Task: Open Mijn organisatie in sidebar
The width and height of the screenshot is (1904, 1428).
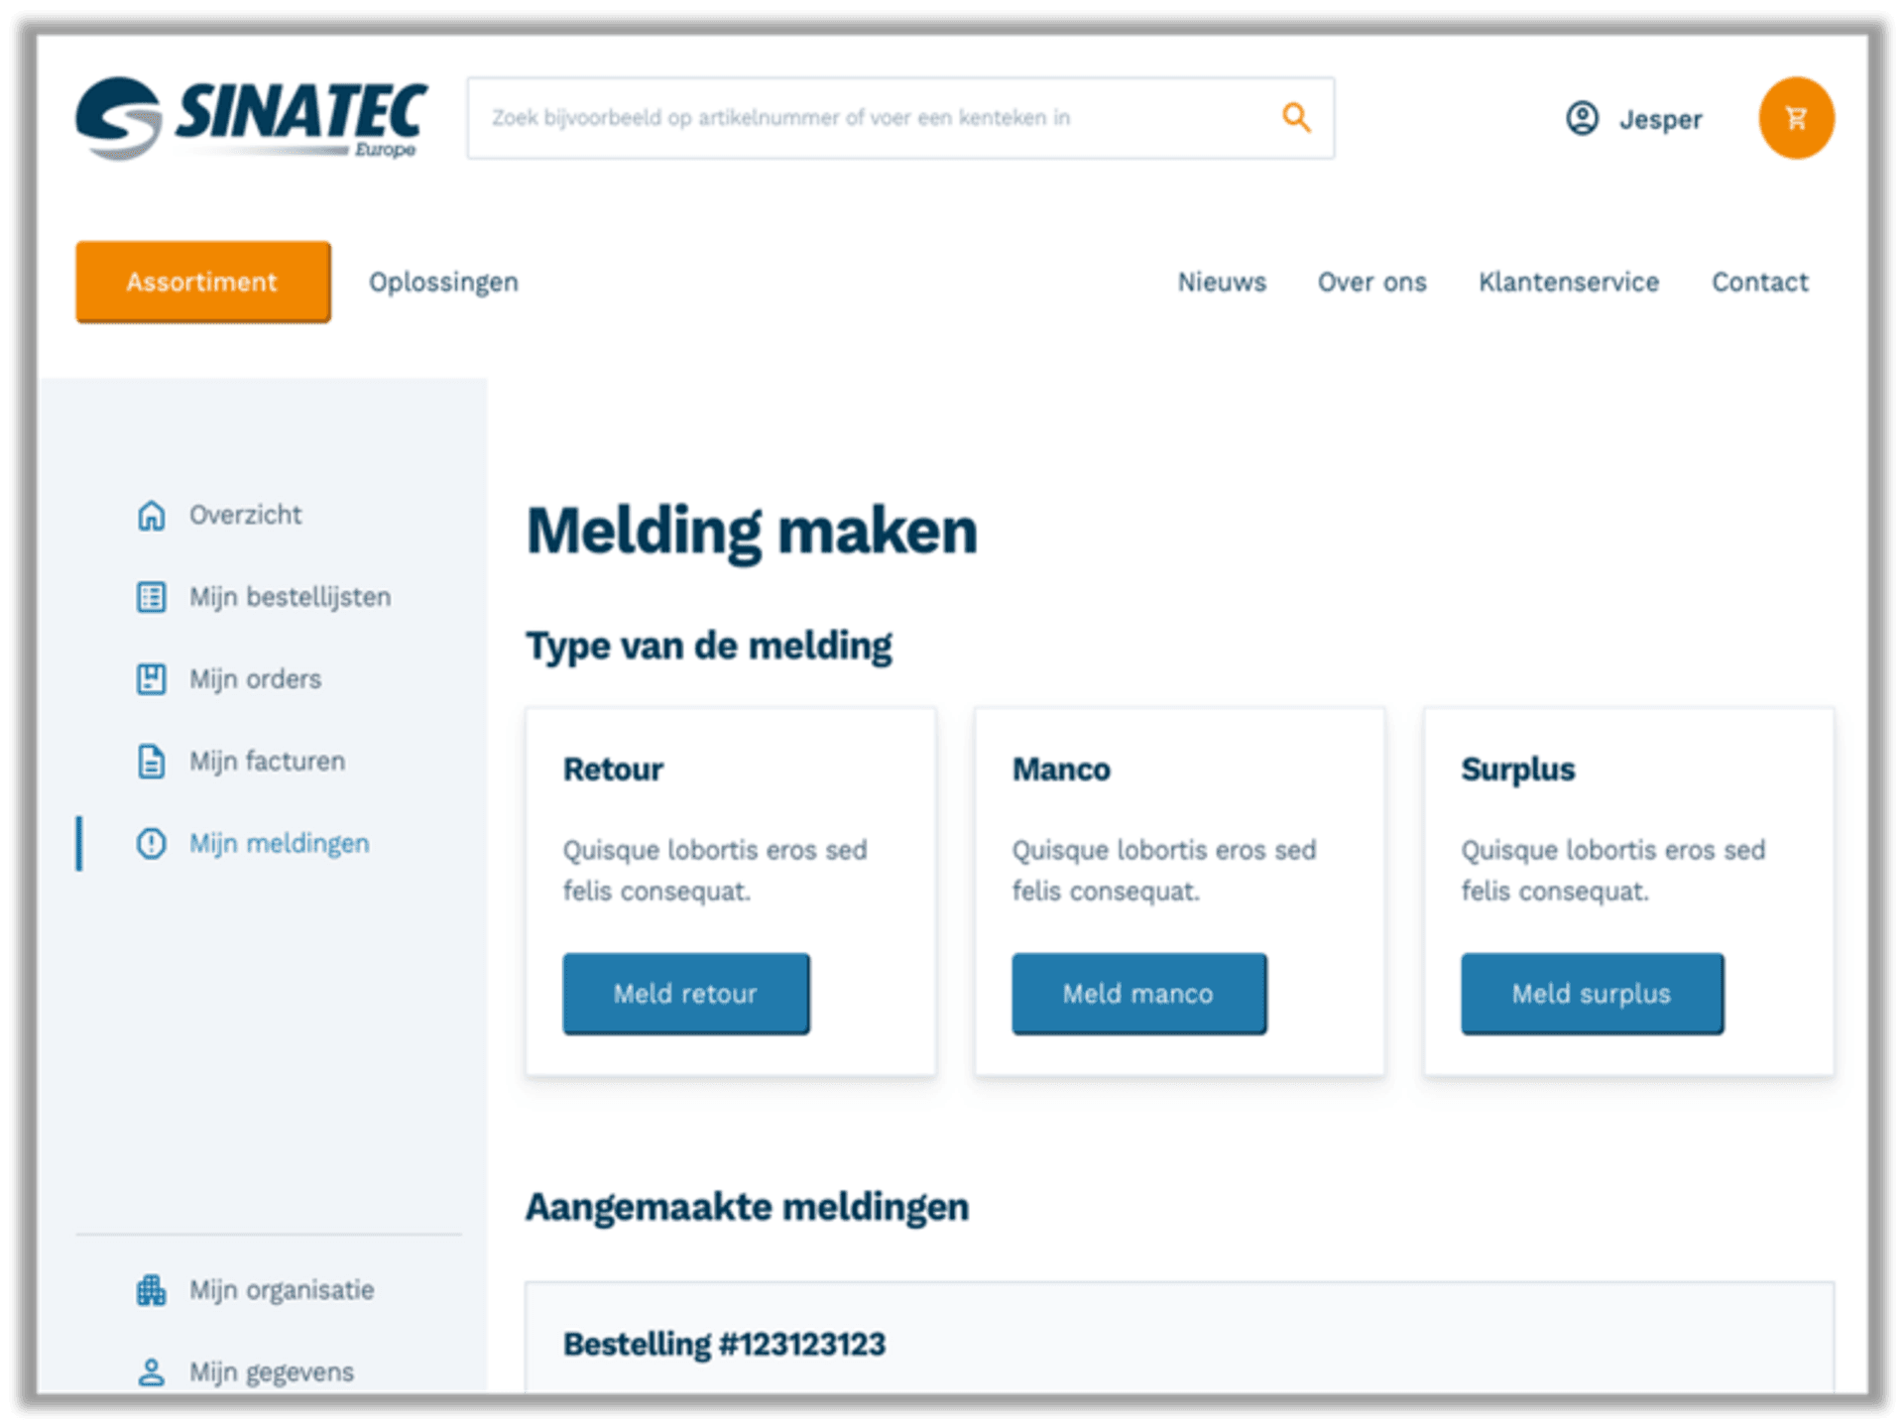Action: [x=282, y=1290]
